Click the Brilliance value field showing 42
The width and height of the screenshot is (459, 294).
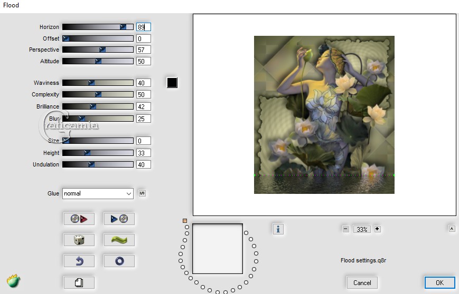click(144, 106)
